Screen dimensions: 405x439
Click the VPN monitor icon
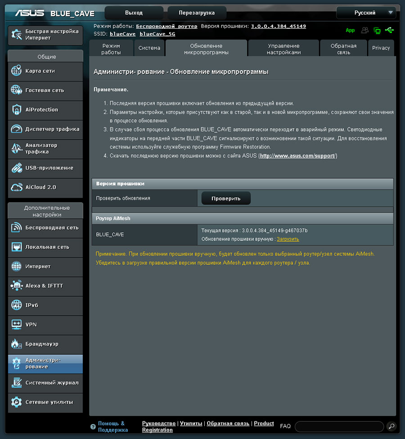coord(17,325)
